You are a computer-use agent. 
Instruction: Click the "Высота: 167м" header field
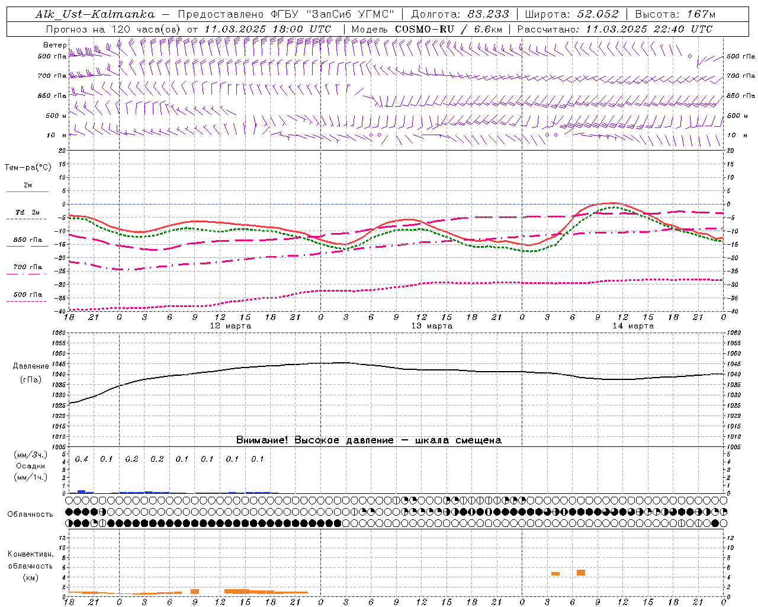coord(675,14)
